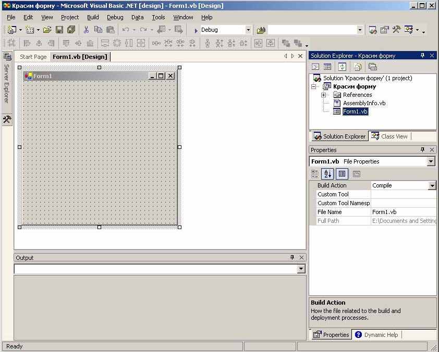Toggle the Properties list button in Properties toolbar
Viewport: 439px width, 352px height.
[342, 174]
